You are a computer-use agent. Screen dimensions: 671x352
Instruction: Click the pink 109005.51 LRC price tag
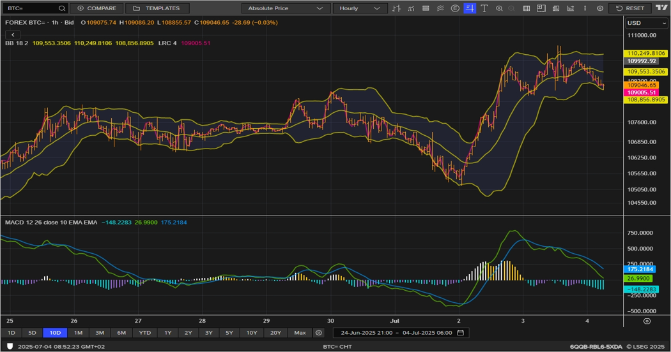point(641,92)
